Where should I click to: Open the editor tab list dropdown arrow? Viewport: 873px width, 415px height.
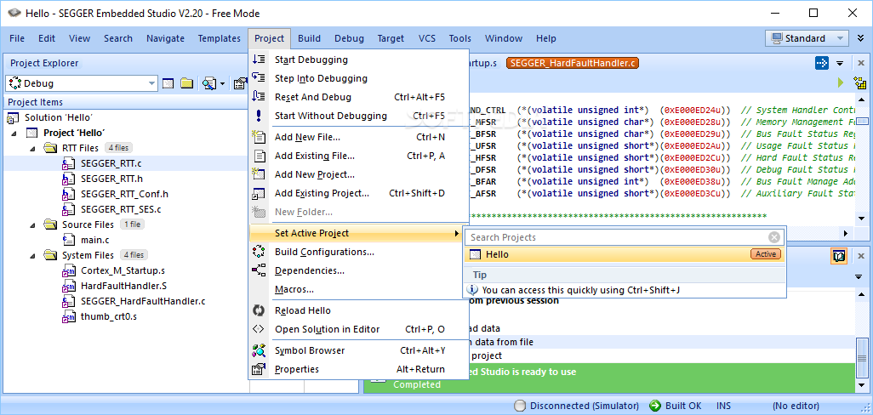coord(840,64)
